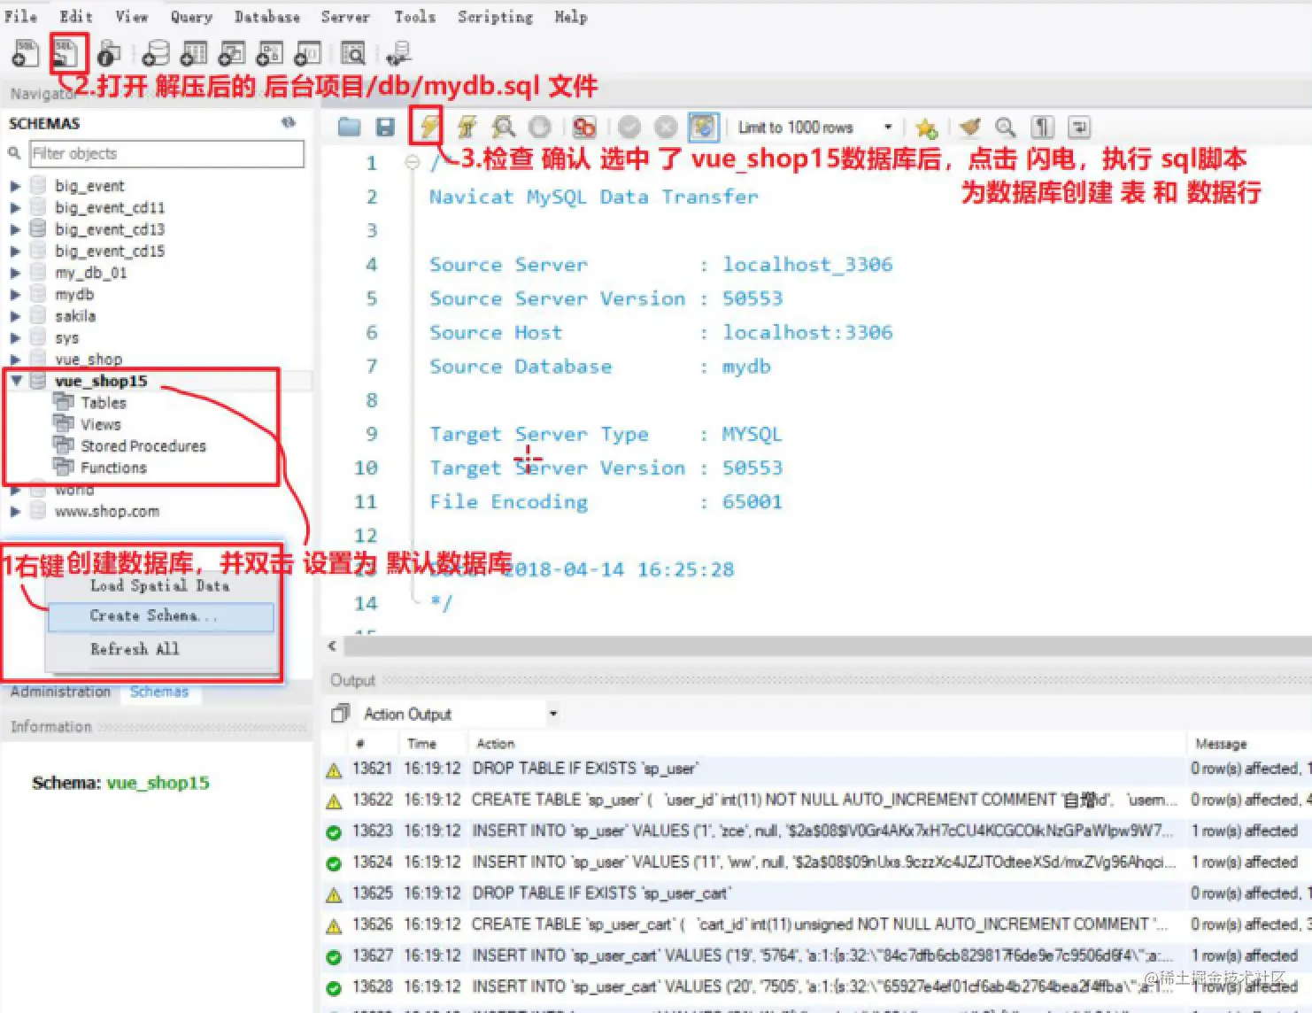
Task: Open the File menu
Action: pyautogui.click(x=21, y=16)
